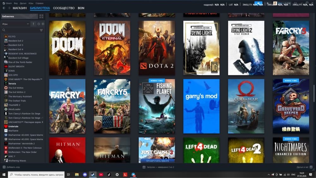Open the Far Cry 5 cover
The width and height of the screenshot is (316, 178).
[x=112, y=106]
